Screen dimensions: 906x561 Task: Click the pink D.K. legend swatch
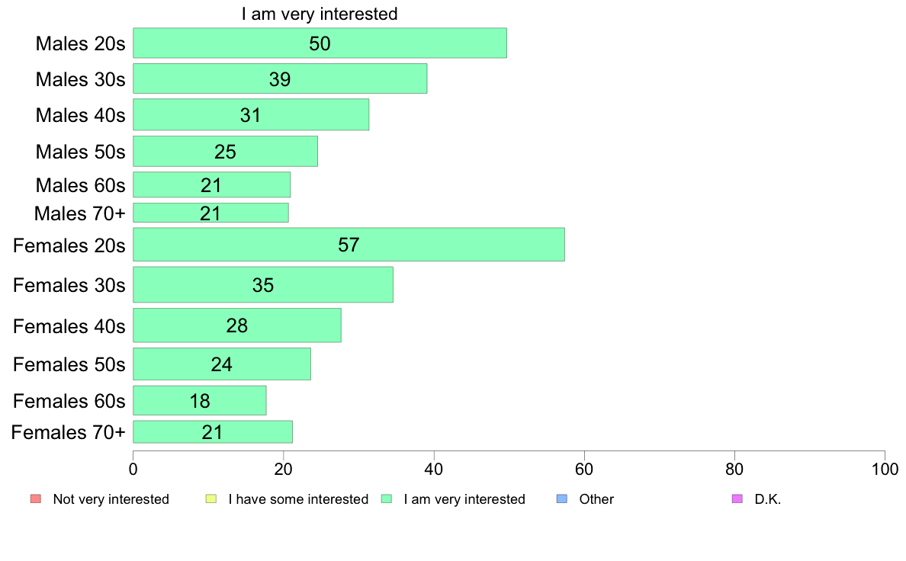coord(737,498)
